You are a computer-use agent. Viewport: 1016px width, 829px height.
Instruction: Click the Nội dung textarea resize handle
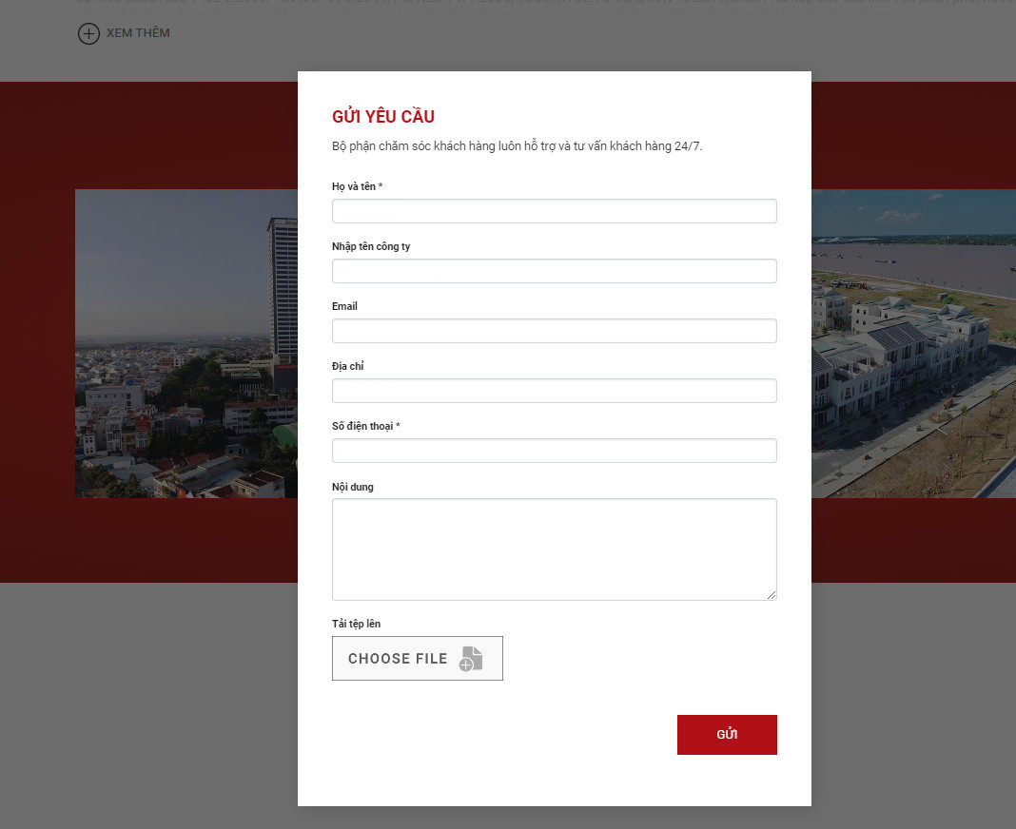click(x=772, y=594)
